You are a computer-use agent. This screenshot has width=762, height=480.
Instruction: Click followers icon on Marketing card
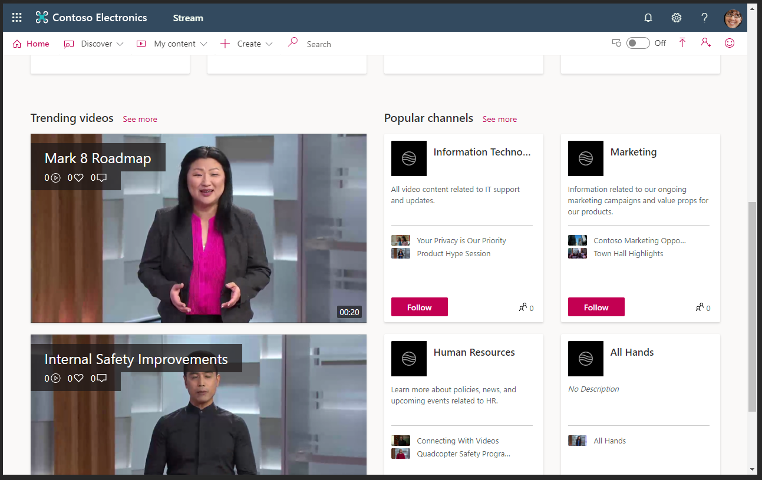coord(700,307)
